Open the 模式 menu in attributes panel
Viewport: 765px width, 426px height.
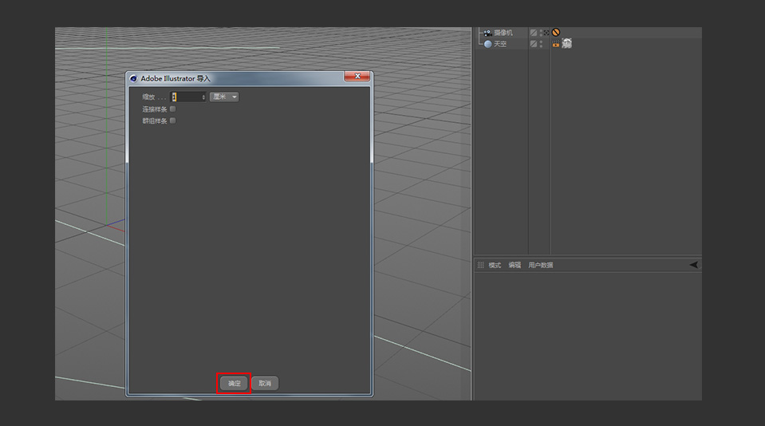pos(495,265)
